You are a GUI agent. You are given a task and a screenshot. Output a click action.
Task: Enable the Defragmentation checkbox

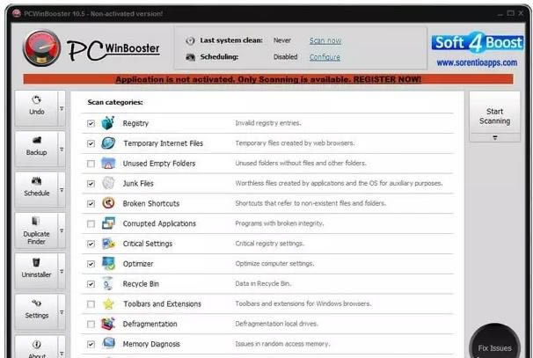coord(91,324)
